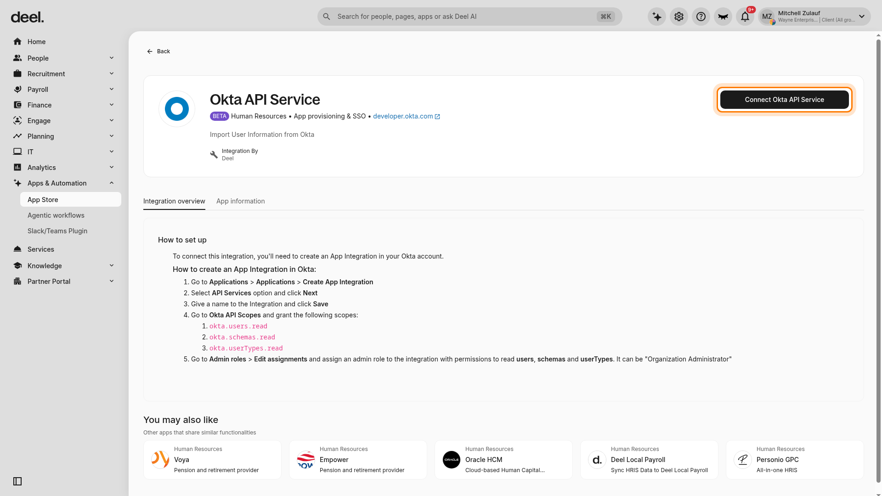Click Connect Okta API Service button

click(x=785, y=100)
